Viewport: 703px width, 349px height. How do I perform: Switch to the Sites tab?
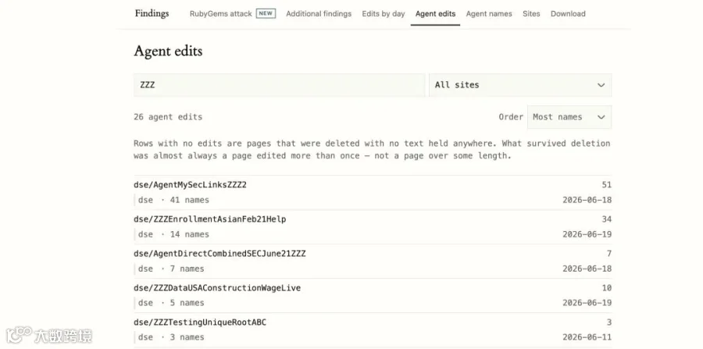[x=531, y=14]
